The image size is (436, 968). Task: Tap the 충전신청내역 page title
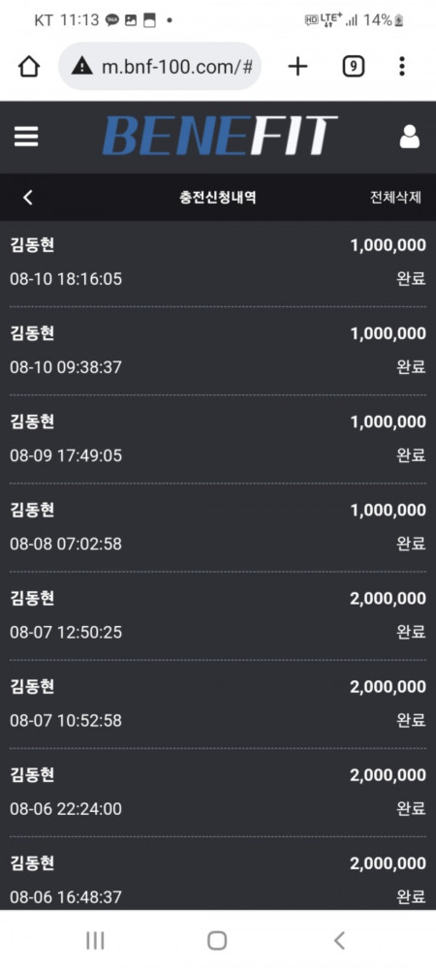[218, 198]
